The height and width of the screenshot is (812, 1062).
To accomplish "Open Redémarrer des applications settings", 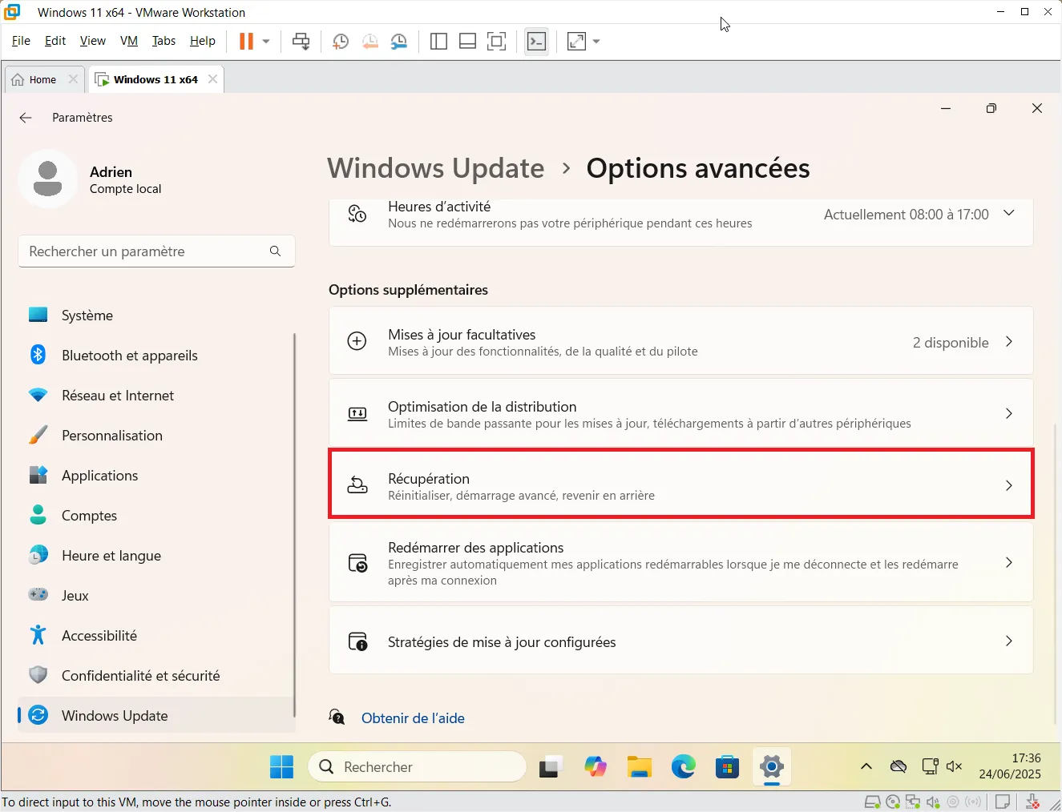I will [680, 563].
